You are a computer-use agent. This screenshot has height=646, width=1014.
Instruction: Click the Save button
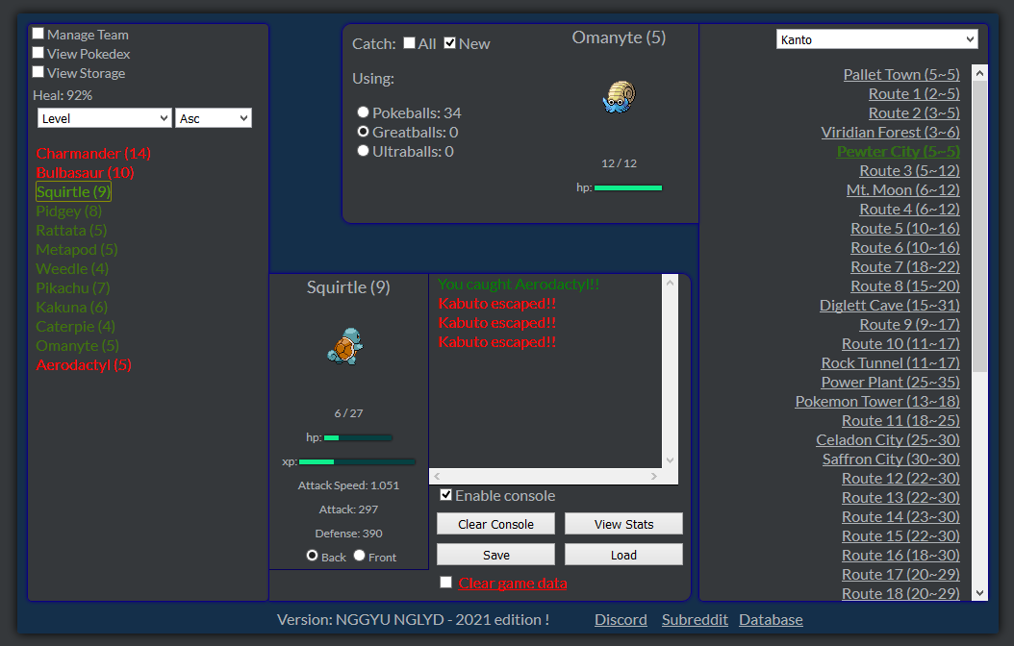(496, 555)
